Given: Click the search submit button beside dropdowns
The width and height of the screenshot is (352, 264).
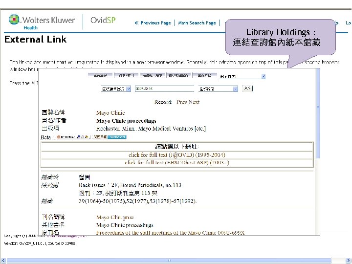Looking at the screenshot, I should click(247, 88).
